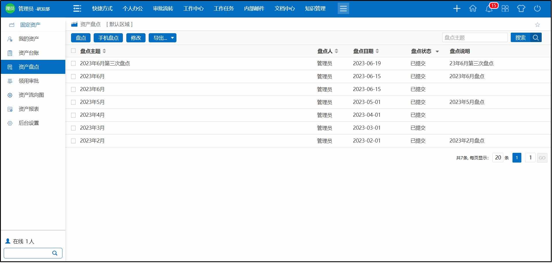The height and width of the screenshot is (263, 552).
Task: Open the theme skin shirt icon
Action: click(521, 9)
